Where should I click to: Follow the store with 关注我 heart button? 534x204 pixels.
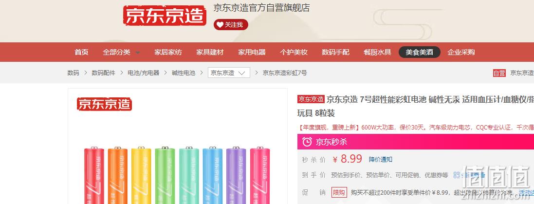(x=231, y=24)
